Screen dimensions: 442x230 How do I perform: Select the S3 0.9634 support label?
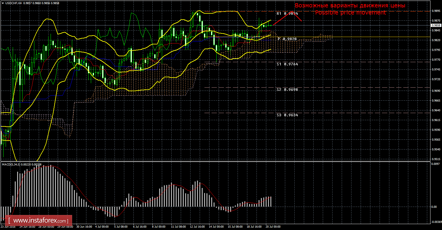click(287, 115)
